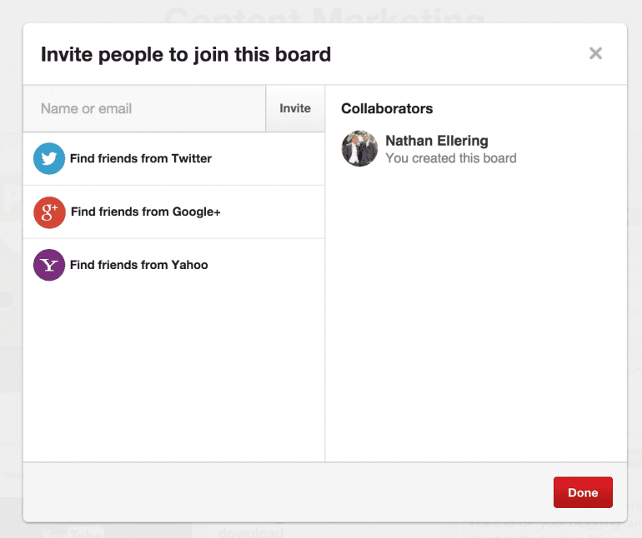Image resolution: width=642 pixels, height=538 pixels.
Task: Click the dimmed YouTube pin behind the dialog
Action: [x=72, y=531]
